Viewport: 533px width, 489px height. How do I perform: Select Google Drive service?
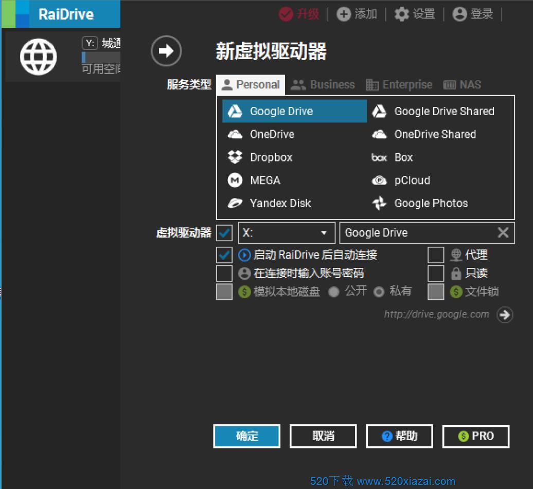coord(294,111)
